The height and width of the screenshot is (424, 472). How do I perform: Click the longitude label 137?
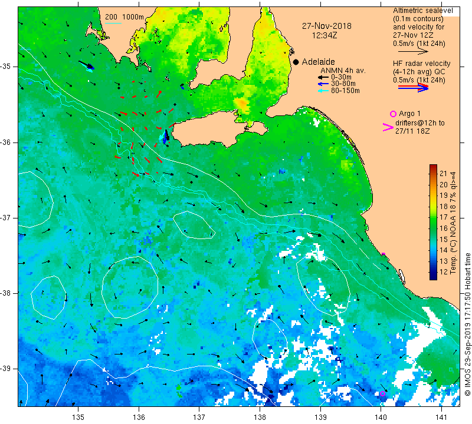click(x=199, y=417)
